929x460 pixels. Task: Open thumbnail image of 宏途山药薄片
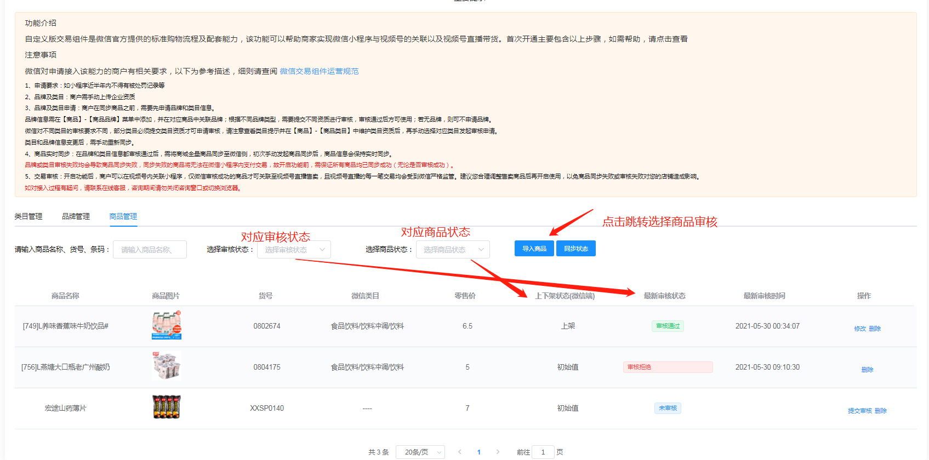pyautogui.click(x=166, y=407)
